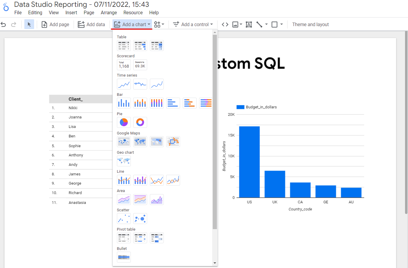Insert a Combo chart from Line section
Viewport: 408px width, 268px height.
point(124,180)
